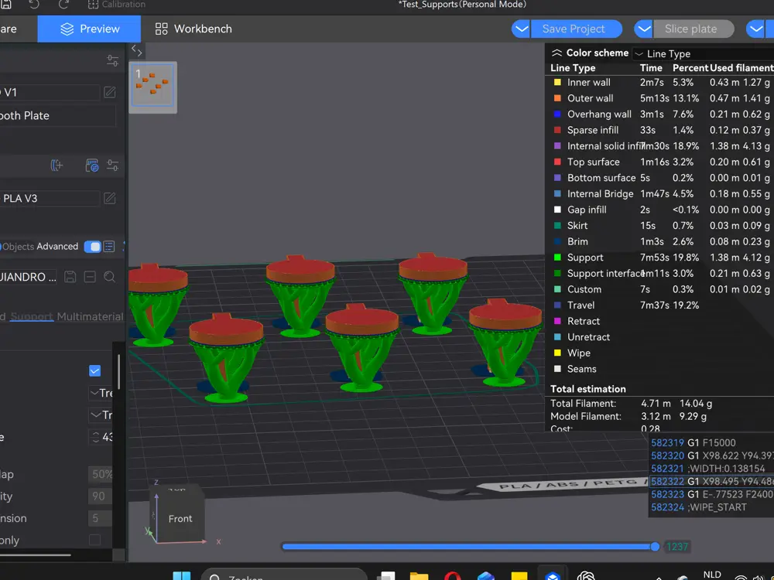The image size is (774, 580).
Task: Uncheck the enable support checkbox
Action: click(94, 371)
